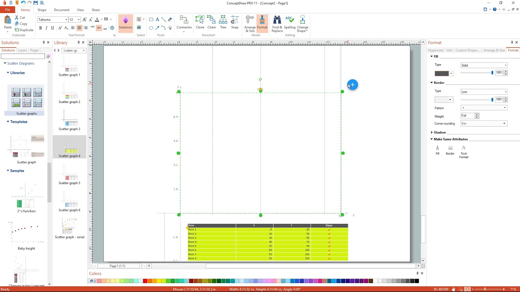Click the Clone flowchart tool
This screenshot has height=292, width=520.
(200, 22)
